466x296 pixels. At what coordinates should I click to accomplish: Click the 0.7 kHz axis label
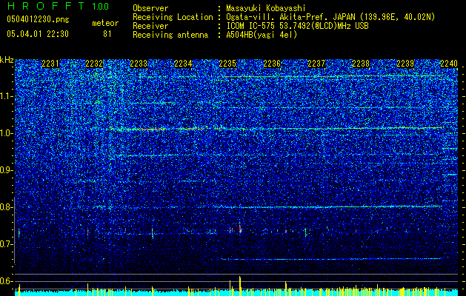(6, 244)
